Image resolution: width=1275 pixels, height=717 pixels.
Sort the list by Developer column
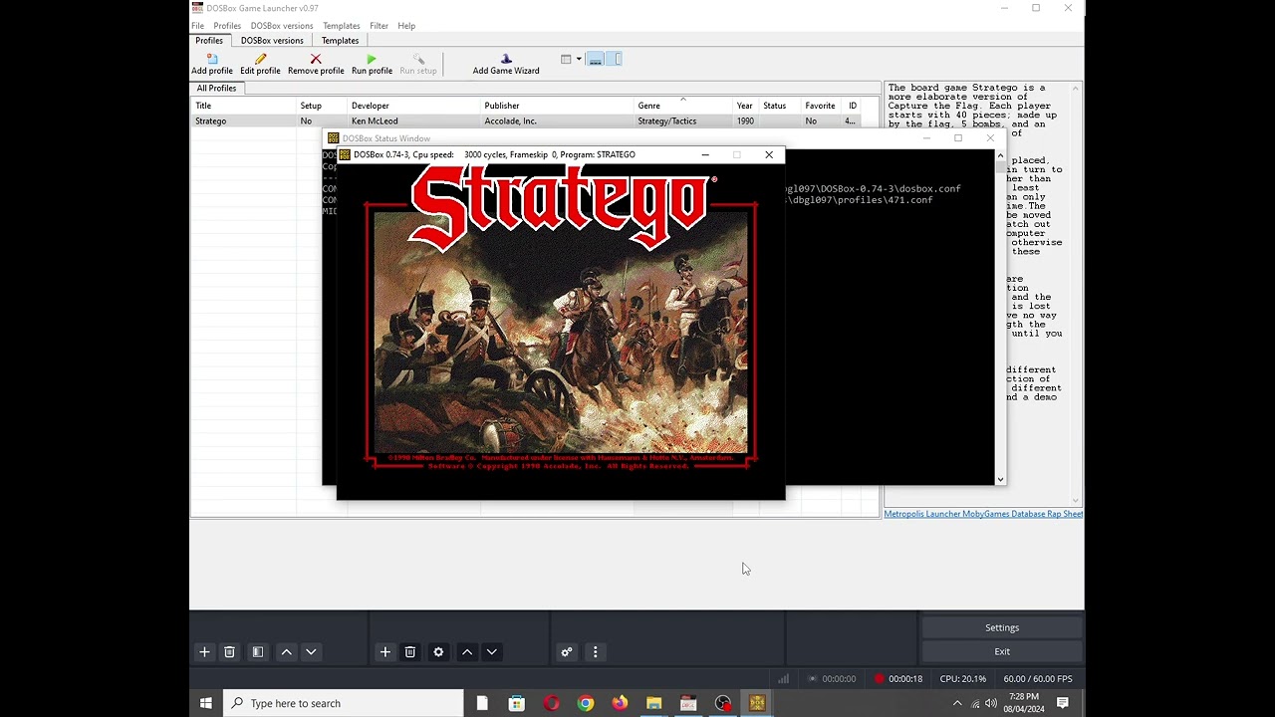(x=414, y=106)
